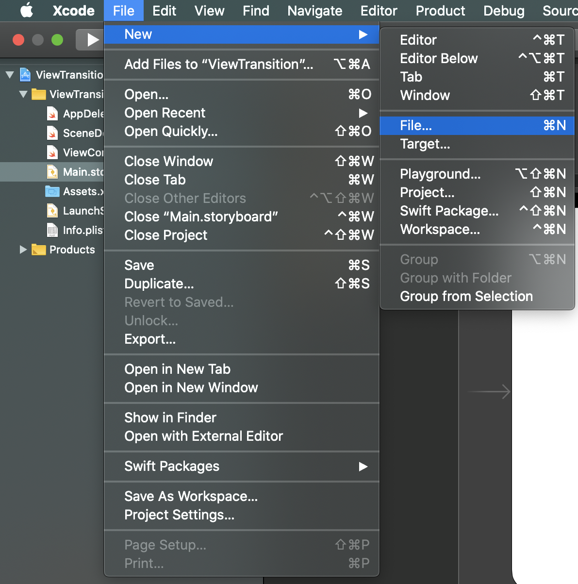578x584 pixels.
Task: Select New Target…
Action: click(x=477, y=144)
